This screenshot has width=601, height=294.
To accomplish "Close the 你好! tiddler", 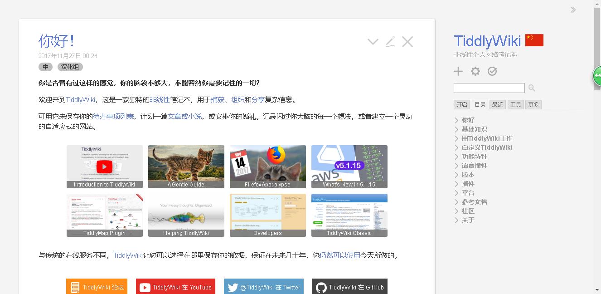I will [407, 42].
